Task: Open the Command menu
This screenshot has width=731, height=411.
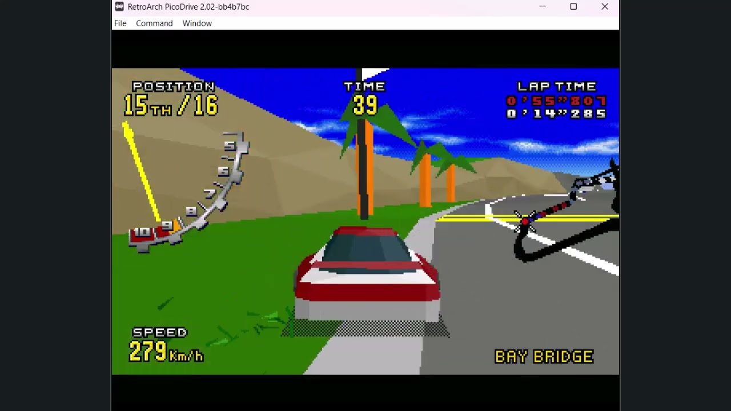Action: click(154, 23)
